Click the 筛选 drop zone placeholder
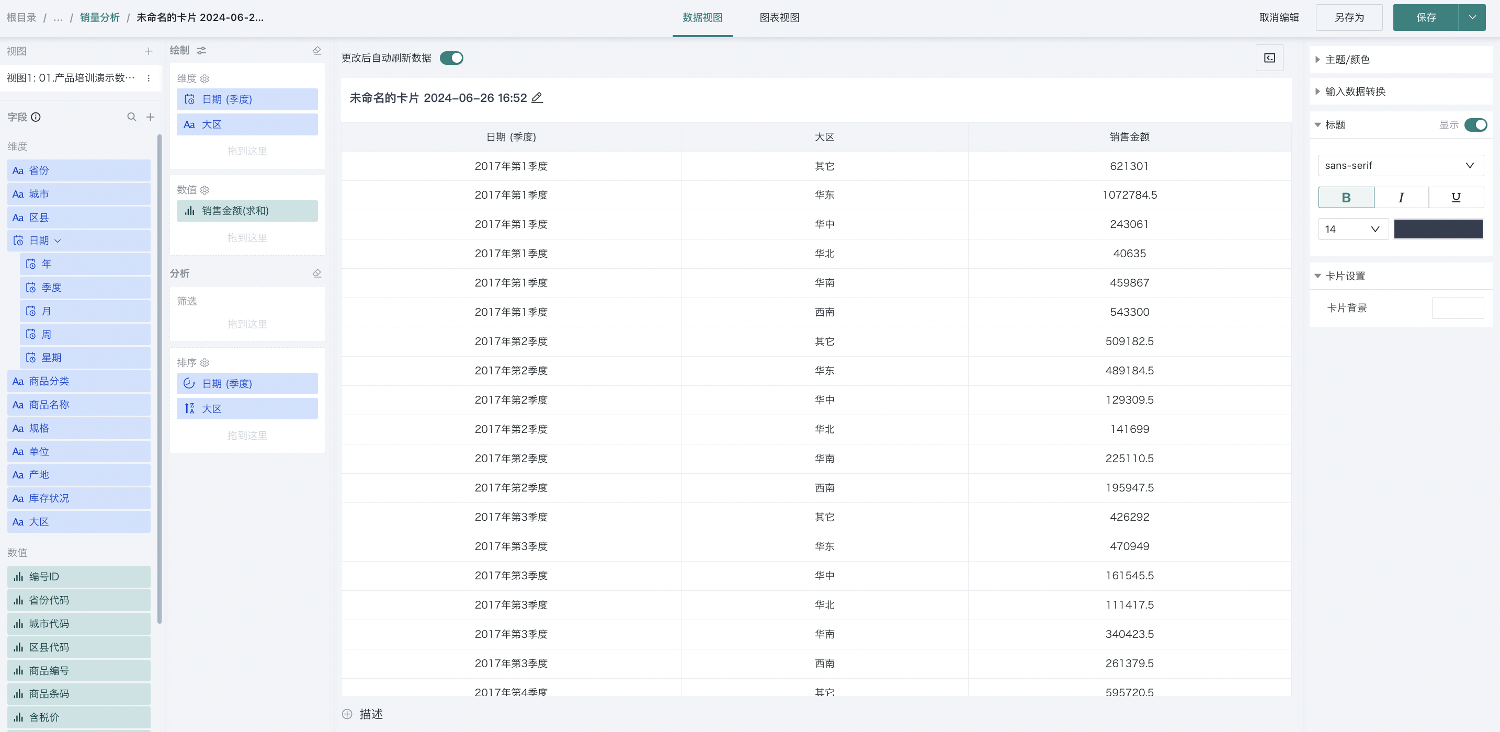This screenshot has height=732, width=1500. pos(247,324)
